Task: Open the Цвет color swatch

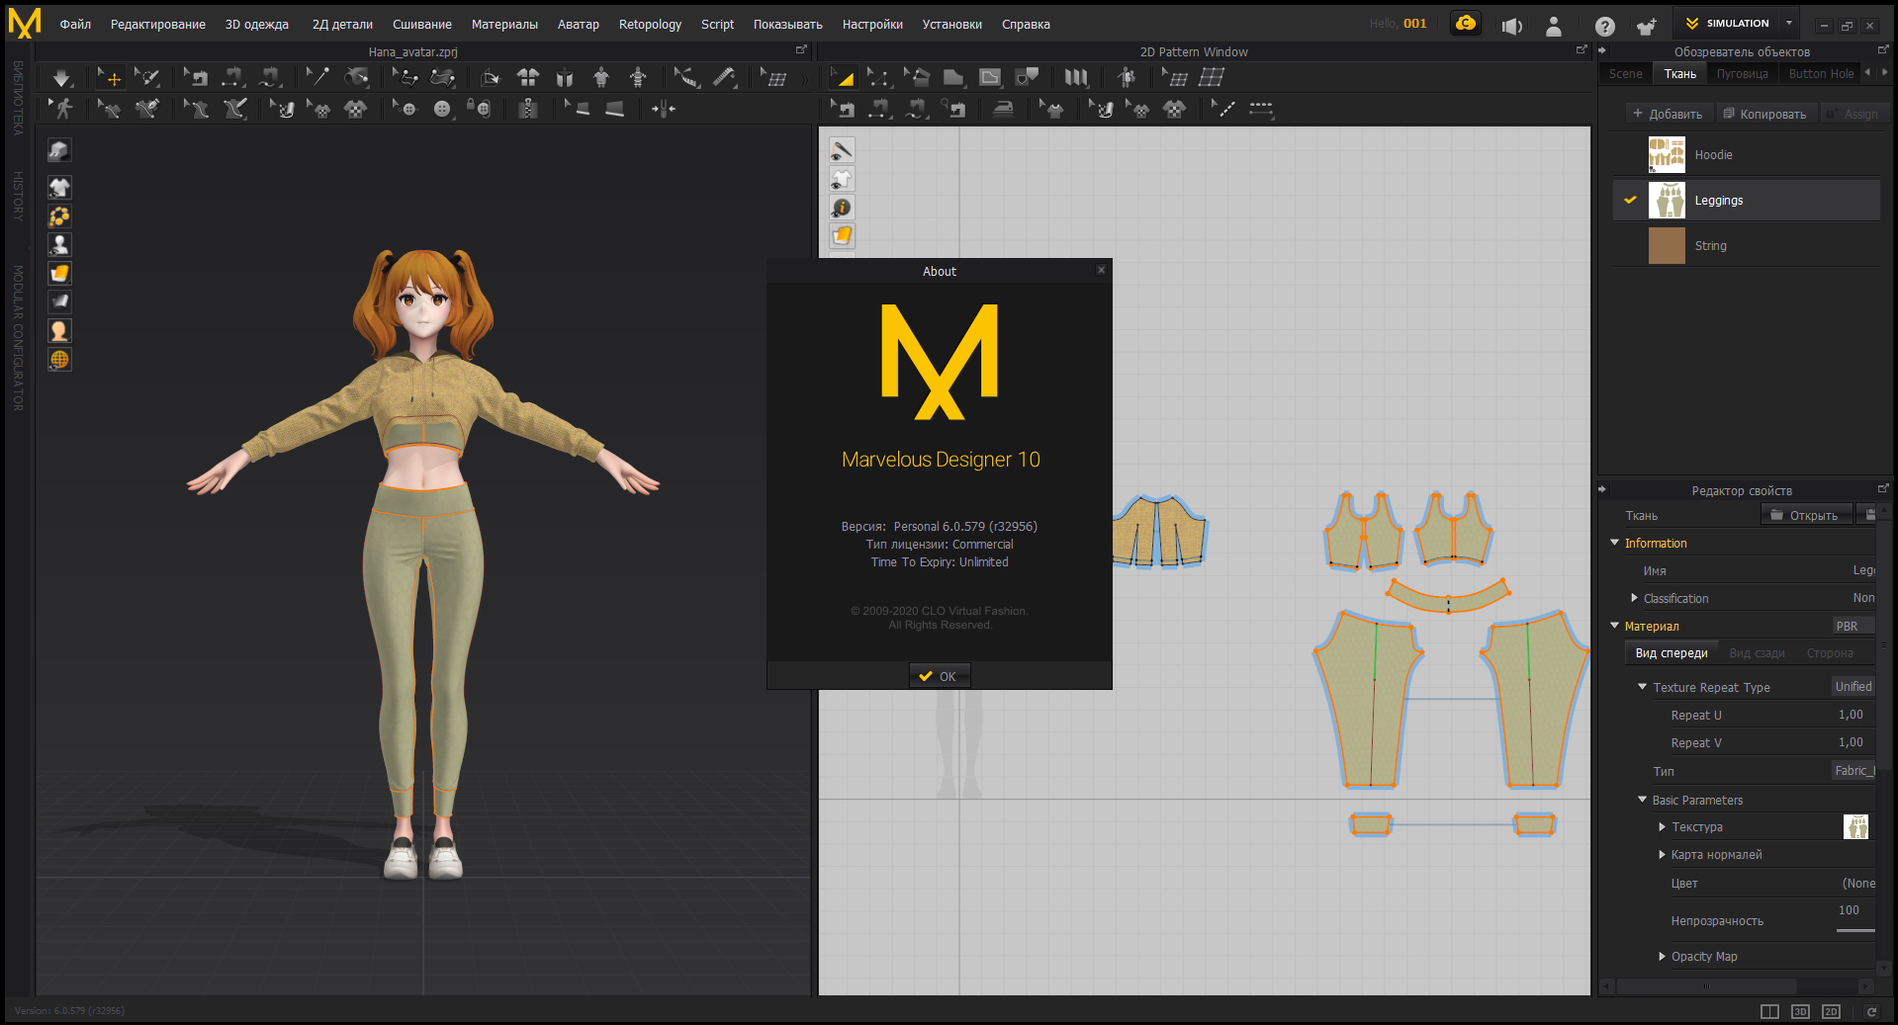Action: tap(1857, 883)
